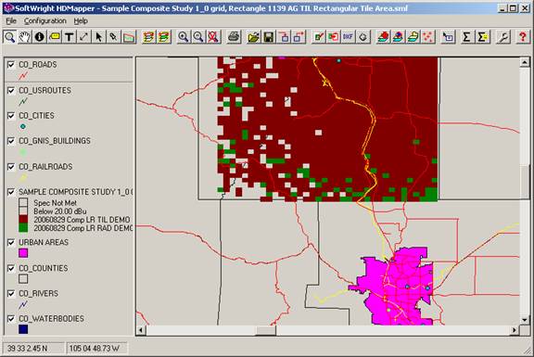The image size is (534, 357).
Task: Disable the URBAN AREAS layer checkbox
Action: [x=11, y=242]
